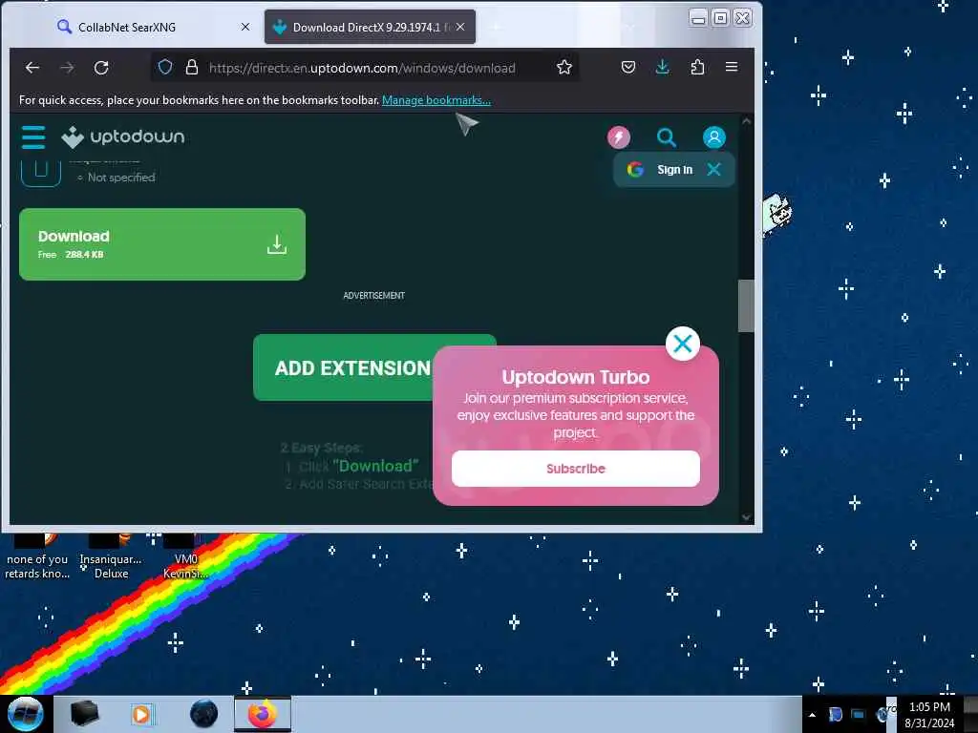Open the dark globe taskbar icon

(204, 714)
